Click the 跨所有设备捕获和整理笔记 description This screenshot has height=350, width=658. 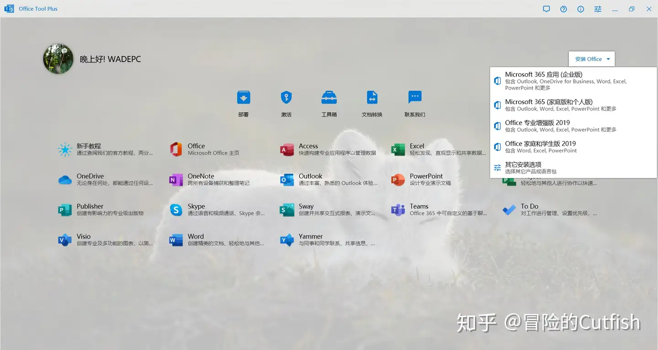218,183
